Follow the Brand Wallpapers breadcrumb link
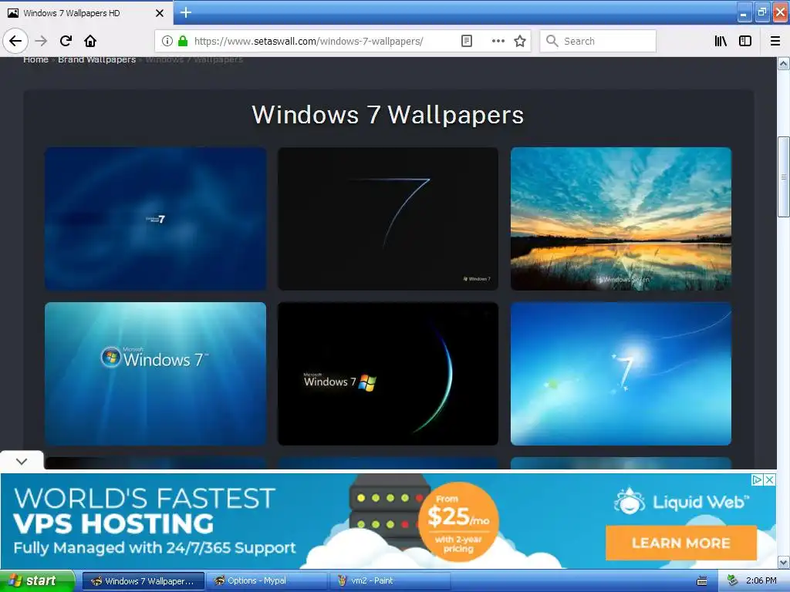Screen dimensions: 790x592 pyautogui.click(x=96, y=59)
